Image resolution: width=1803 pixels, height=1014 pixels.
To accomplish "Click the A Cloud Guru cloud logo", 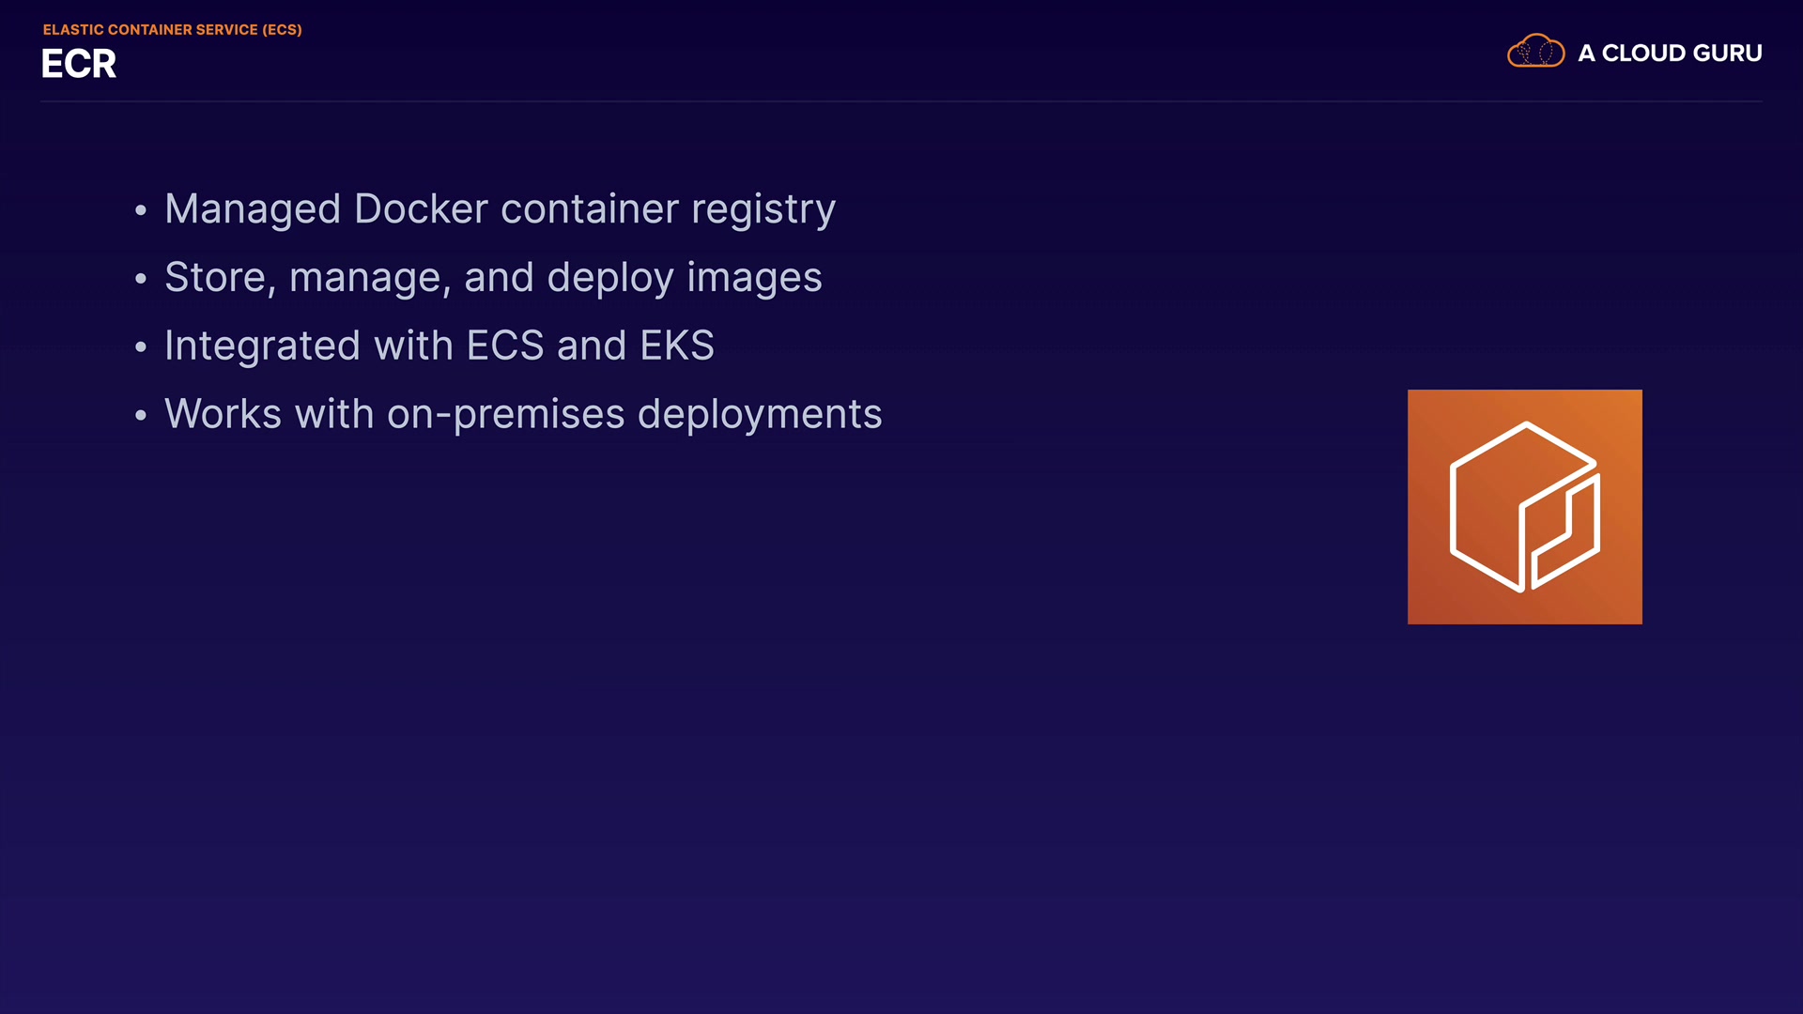I will point(1535,52).
